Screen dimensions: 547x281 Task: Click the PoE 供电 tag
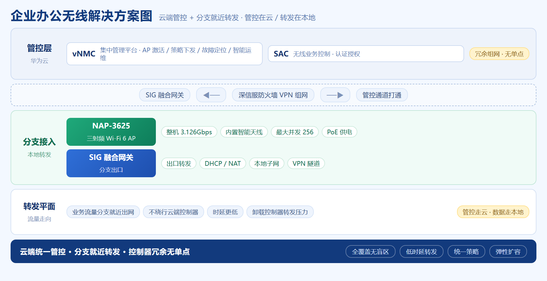tap(339, 132)
